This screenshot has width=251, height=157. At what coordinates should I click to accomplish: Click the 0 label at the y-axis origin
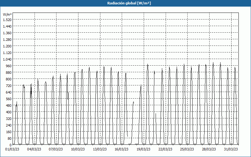click(10, 145)
